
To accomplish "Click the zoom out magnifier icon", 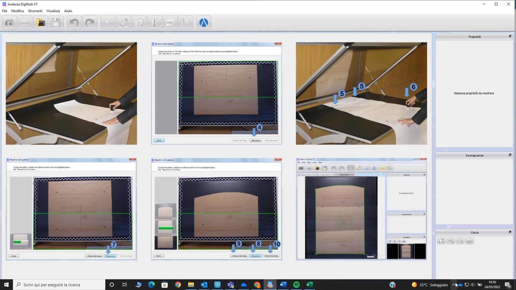I will 460,241.
